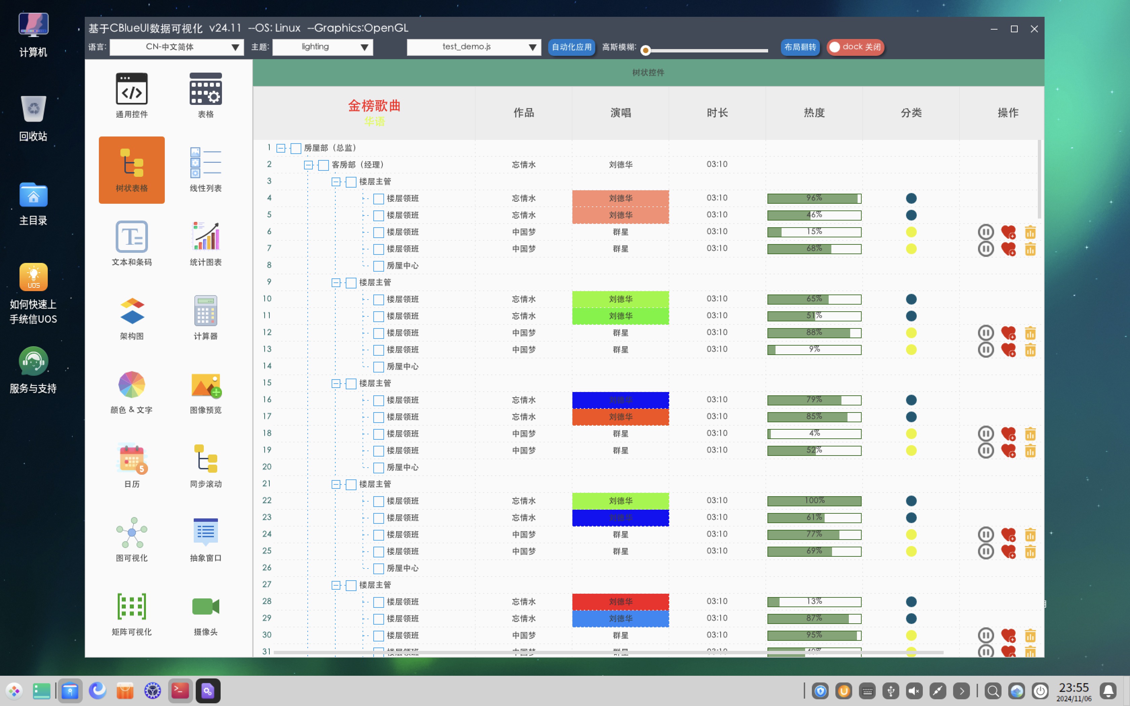Click the 布局翻转 button
The height and width of the screenshot is (706, 1130).
tap(800, 47)
